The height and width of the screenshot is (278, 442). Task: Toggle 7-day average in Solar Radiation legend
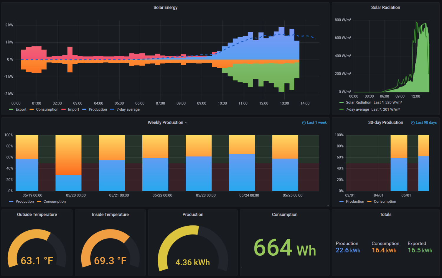coord(357,109)
